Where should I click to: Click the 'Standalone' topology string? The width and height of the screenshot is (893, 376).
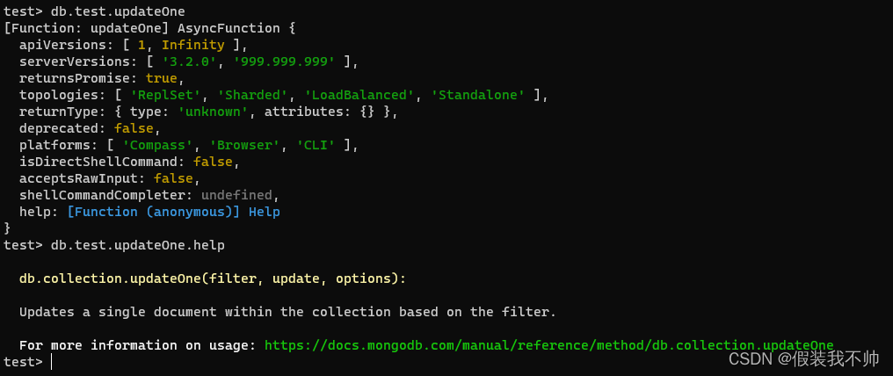(x=482, y=95)
